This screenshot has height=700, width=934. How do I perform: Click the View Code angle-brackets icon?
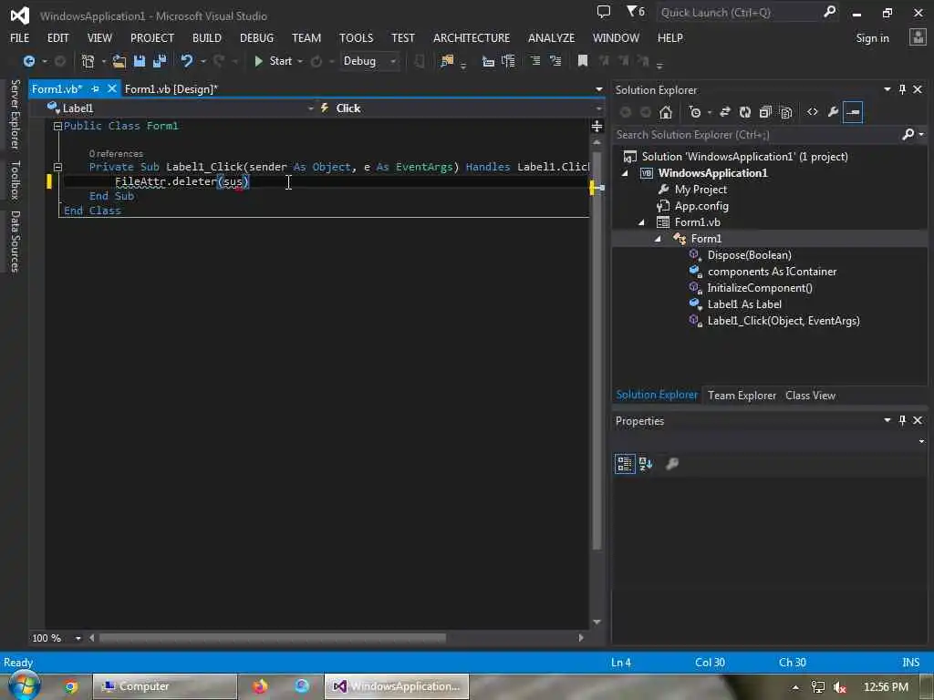(813, 112)
